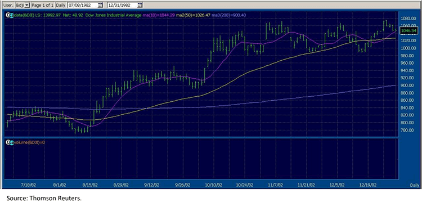Click the ma(10)=1044.29 indicator label
The image size is (422, 207).
pyautogui.click(x=158, y=16)
